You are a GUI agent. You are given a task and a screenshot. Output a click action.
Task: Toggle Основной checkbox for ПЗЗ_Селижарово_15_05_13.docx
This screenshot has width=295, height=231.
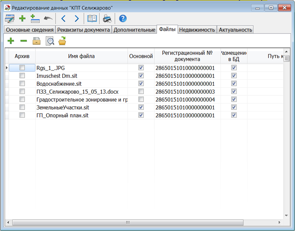[x=141, y=92]
